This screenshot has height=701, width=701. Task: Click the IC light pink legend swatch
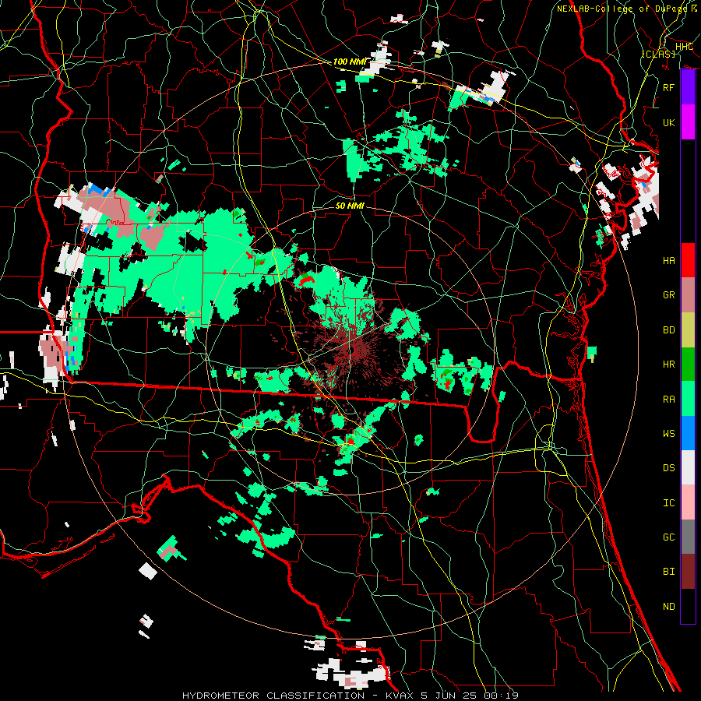[x=688, y=502]
